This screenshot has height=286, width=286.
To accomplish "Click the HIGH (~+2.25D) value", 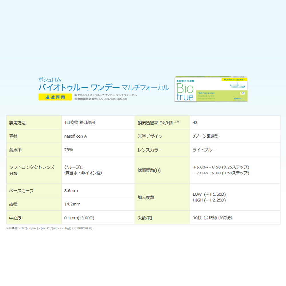I will tap(209, 200).
